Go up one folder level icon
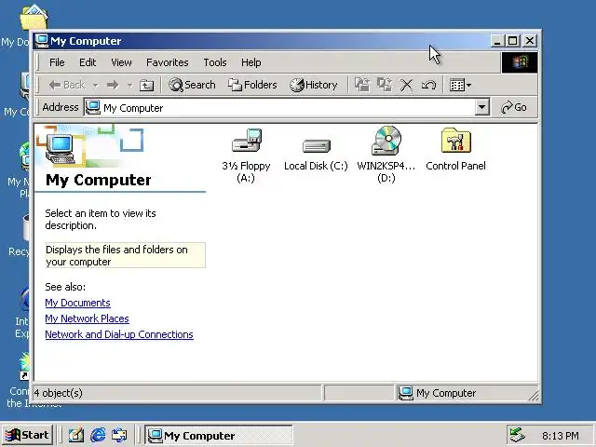 [147, 85]
